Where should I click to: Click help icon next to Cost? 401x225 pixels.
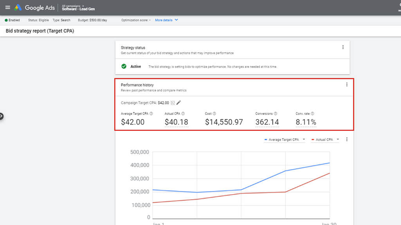click(214, 114)
